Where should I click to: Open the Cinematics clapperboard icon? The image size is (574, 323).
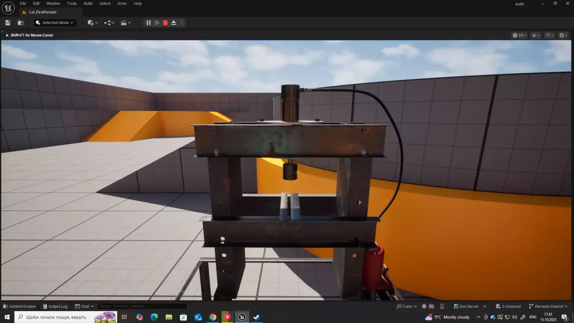(x=123, y=22)
